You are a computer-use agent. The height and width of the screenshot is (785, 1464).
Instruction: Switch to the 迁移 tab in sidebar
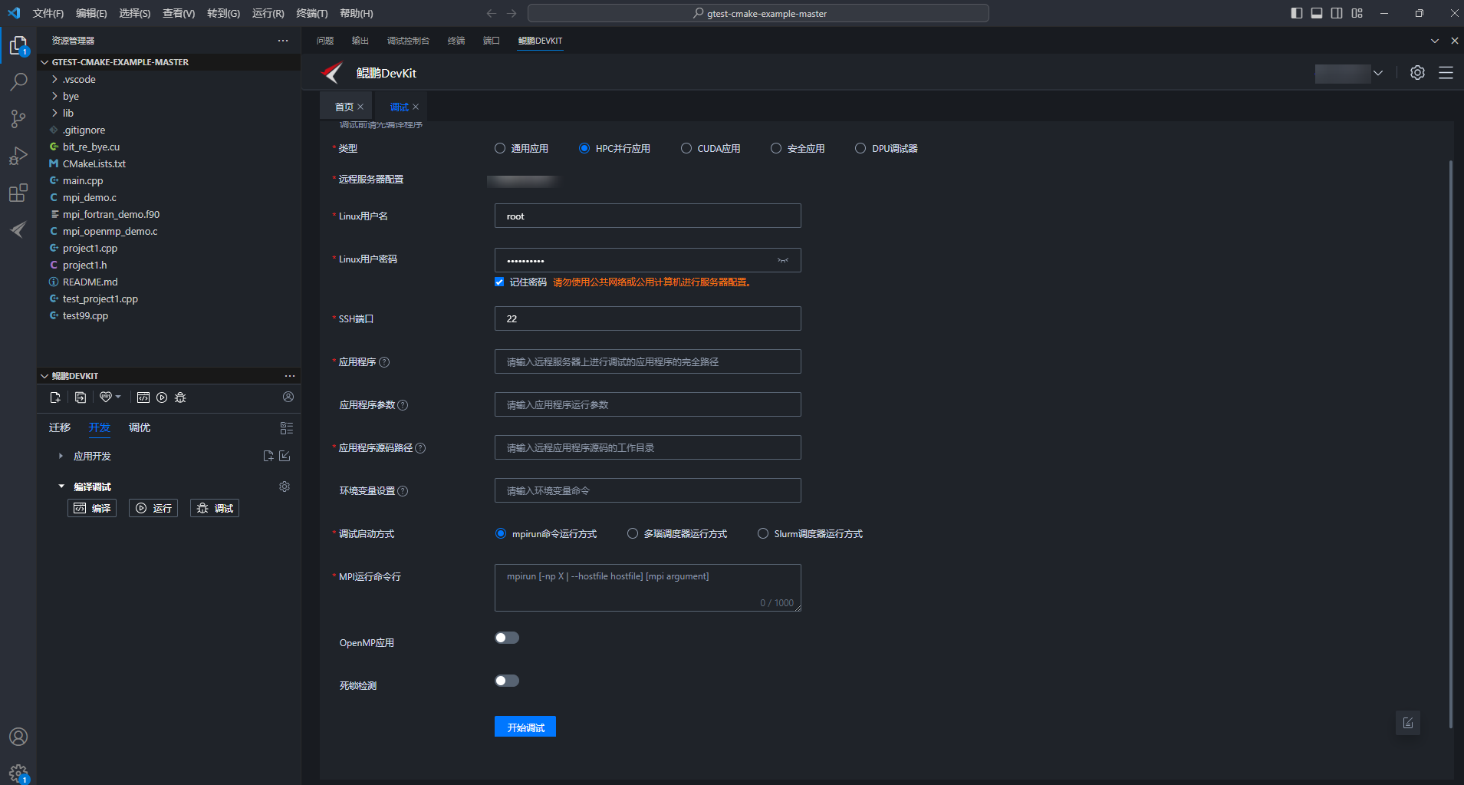pyautogui.click(x=60, y=427)
